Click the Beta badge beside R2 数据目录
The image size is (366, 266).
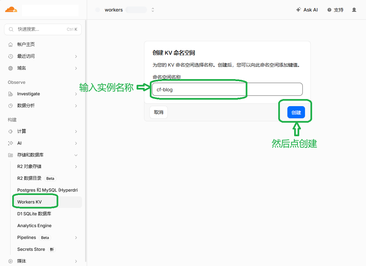click(x=50, y=178)
